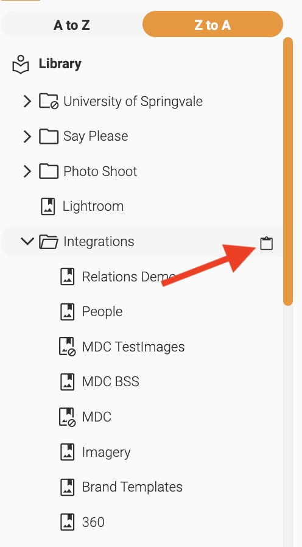
Task: Click the Relations Demo collection icon
Action: point(68,277)
